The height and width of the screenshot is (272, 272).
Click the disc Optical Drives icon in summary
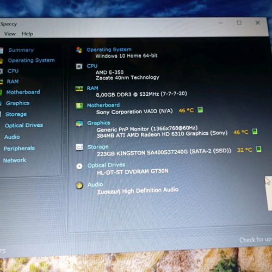click(x=79, y=166)
